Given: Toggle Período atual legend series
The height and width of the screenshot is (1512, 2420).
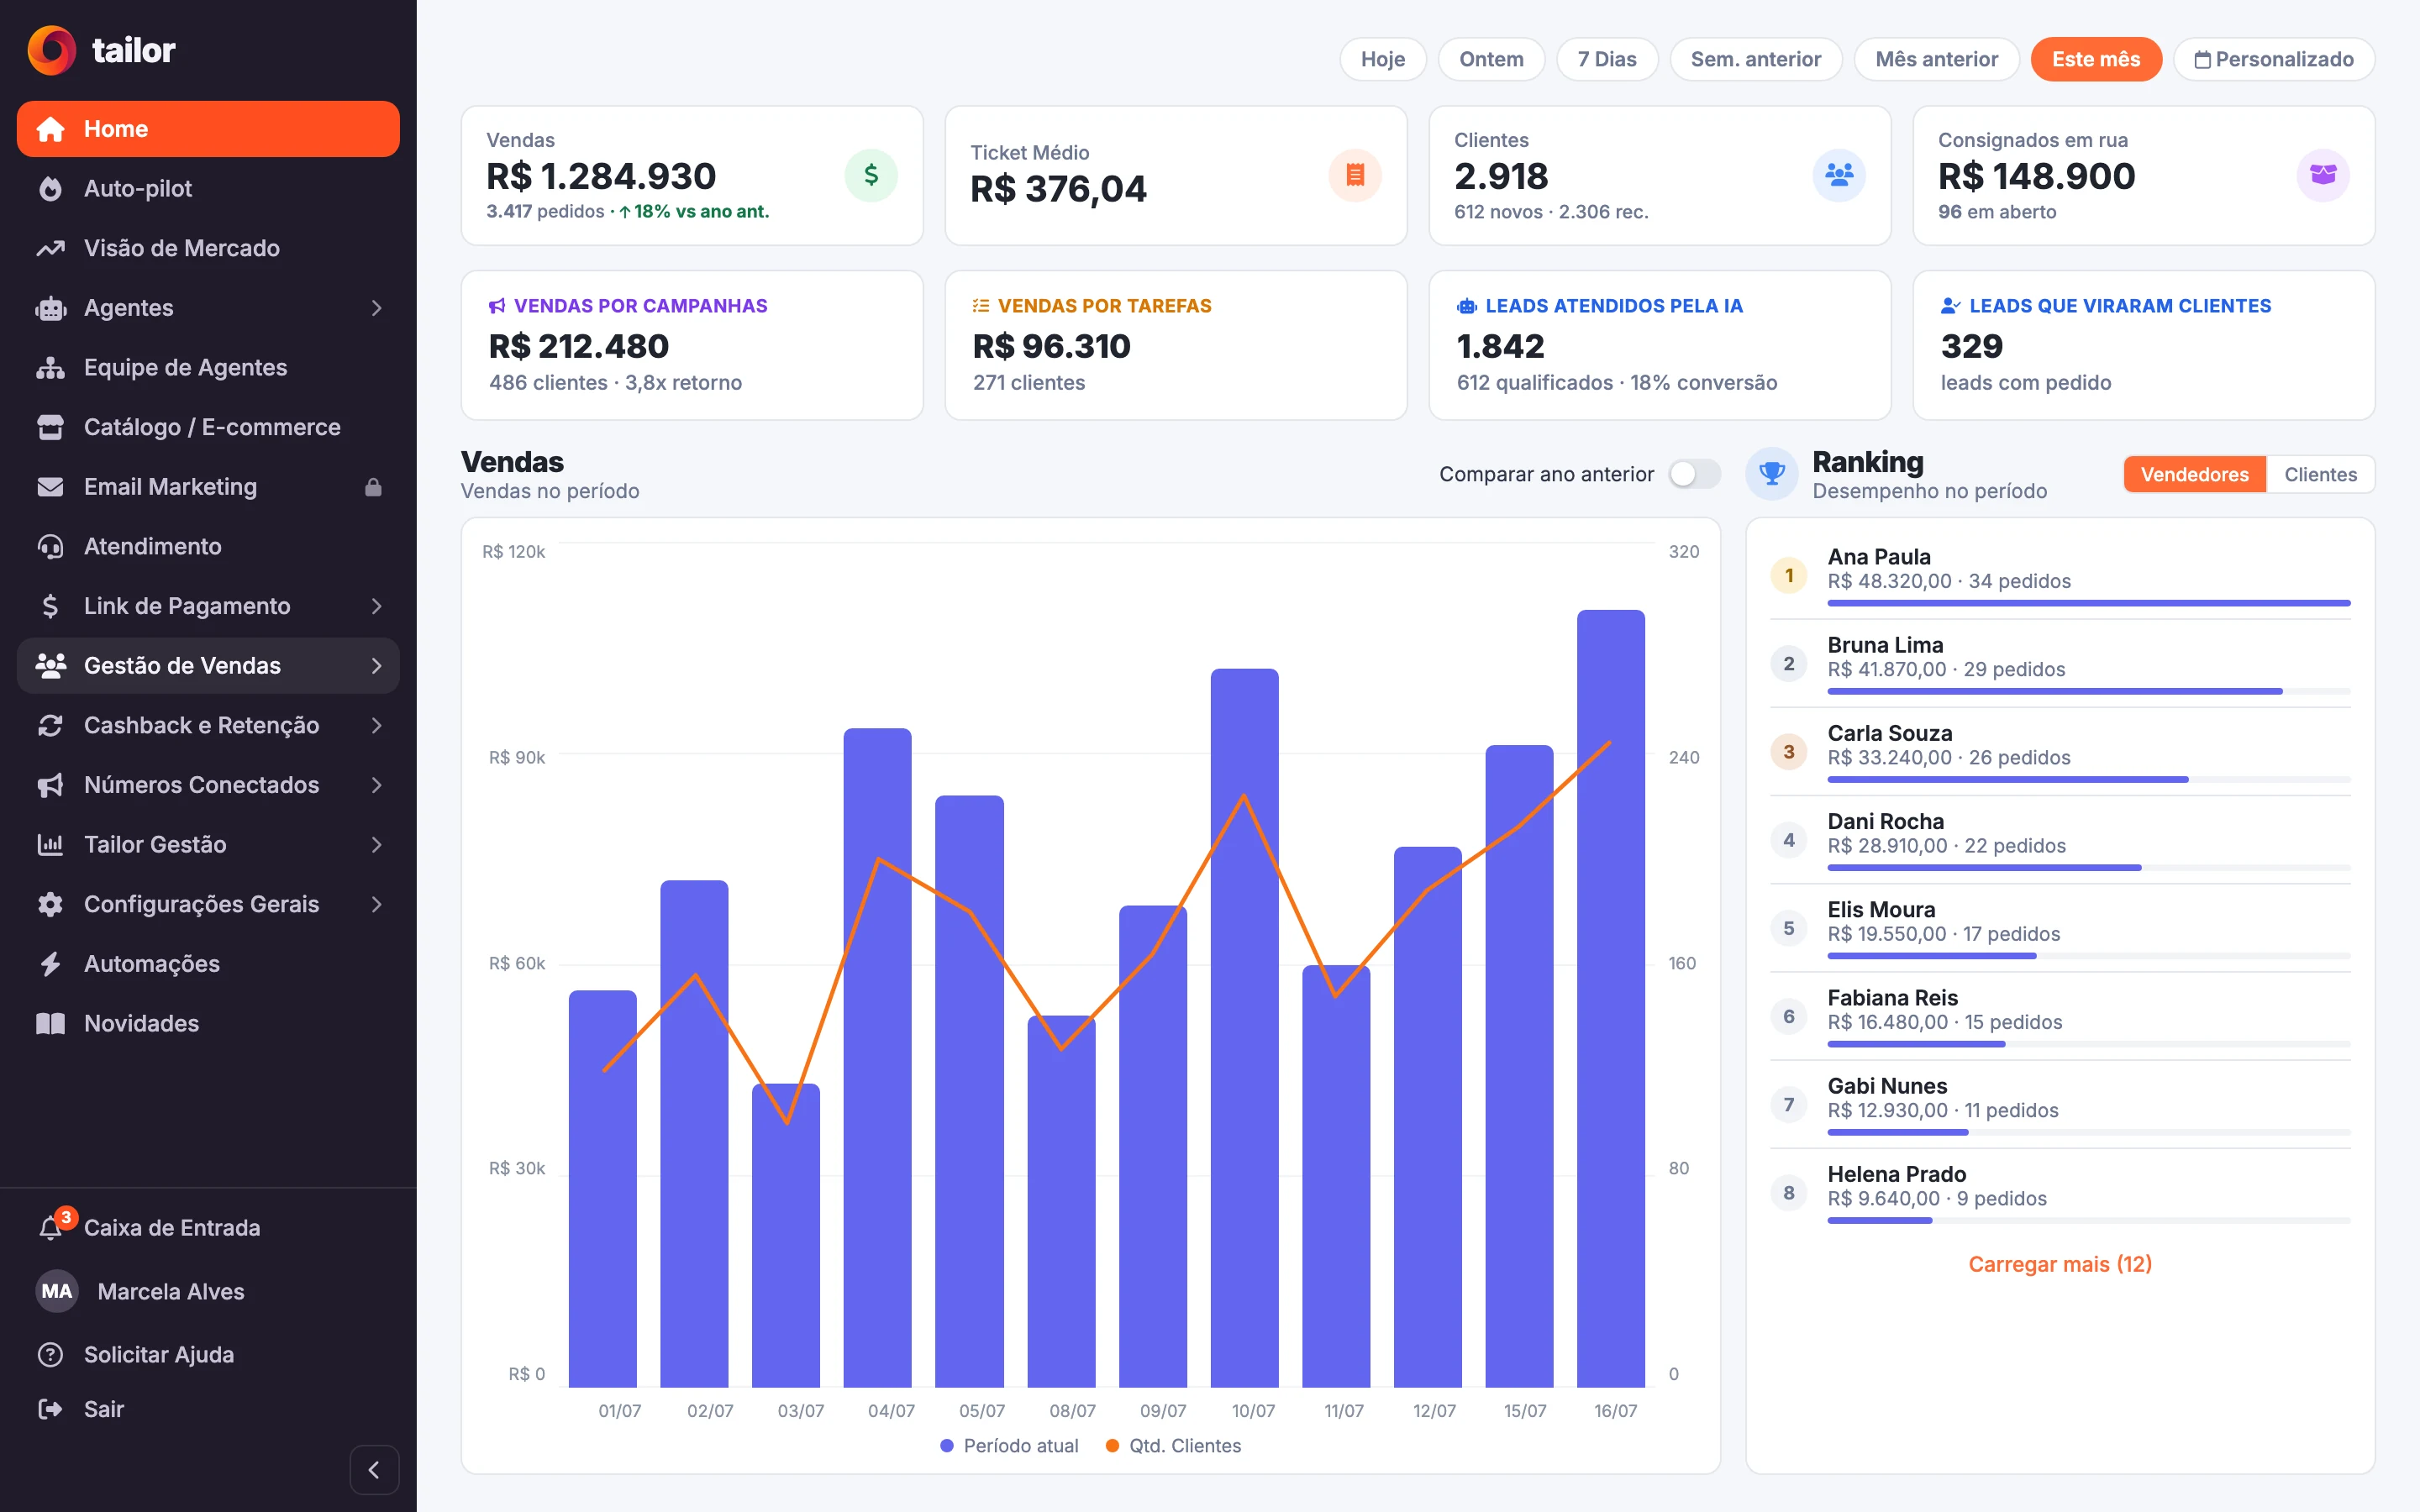Looking at the screenshot, I should pos(1010,1446).
